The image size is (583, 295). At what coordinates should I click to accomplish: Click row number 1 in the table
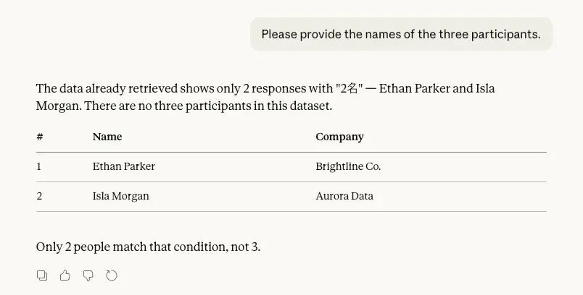tap(39, 166)
